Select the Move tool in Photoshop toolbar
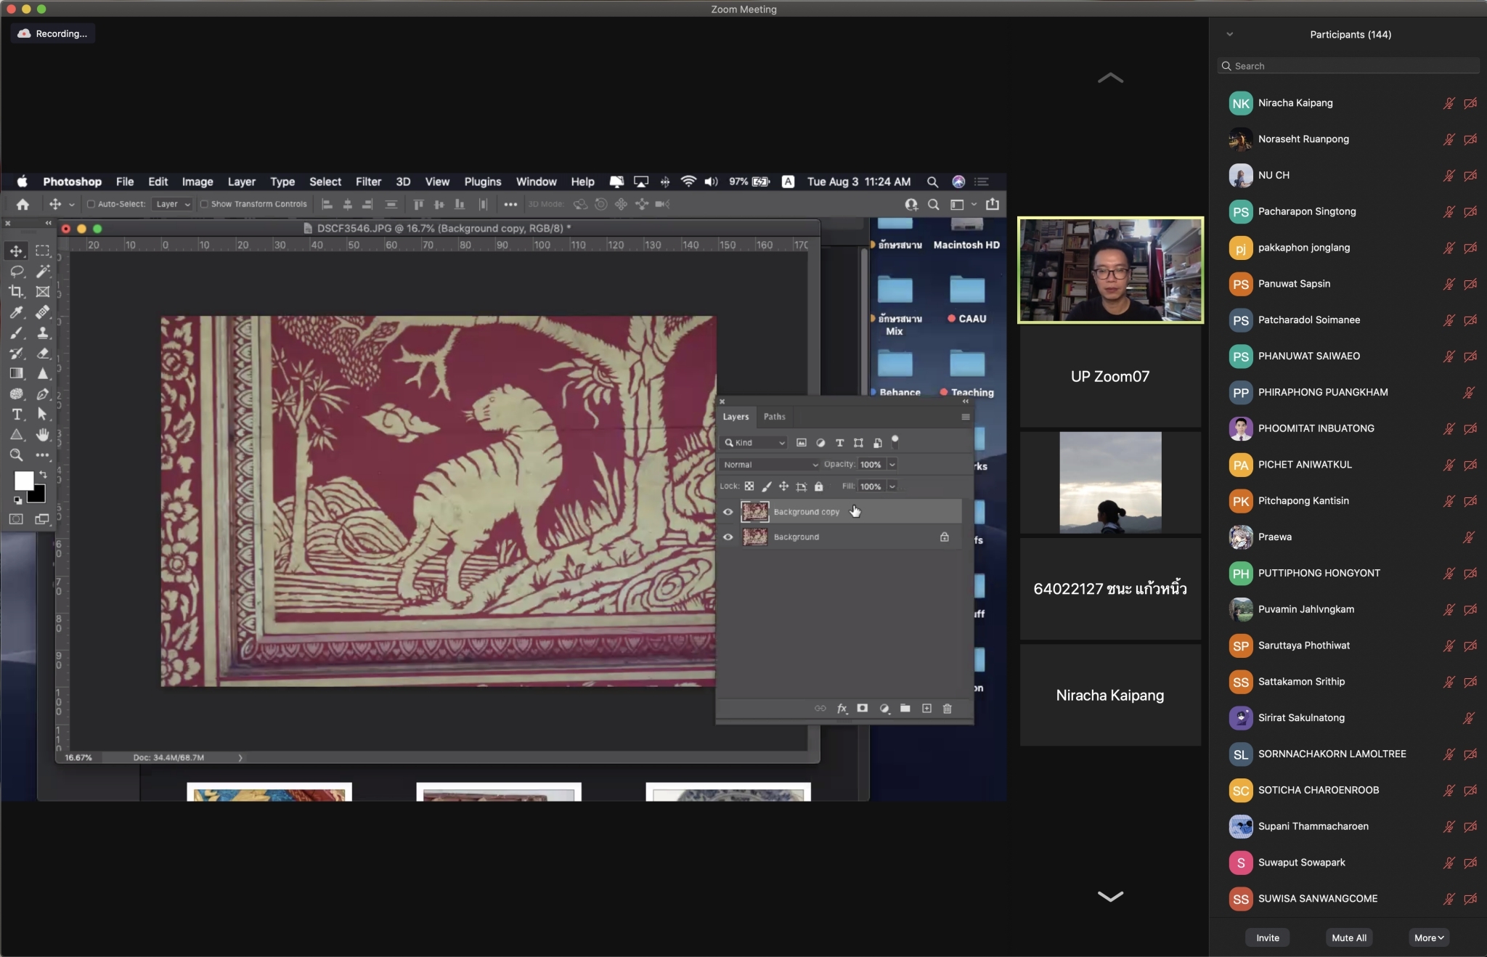The image size is (1487, 957). click(16, 251)
